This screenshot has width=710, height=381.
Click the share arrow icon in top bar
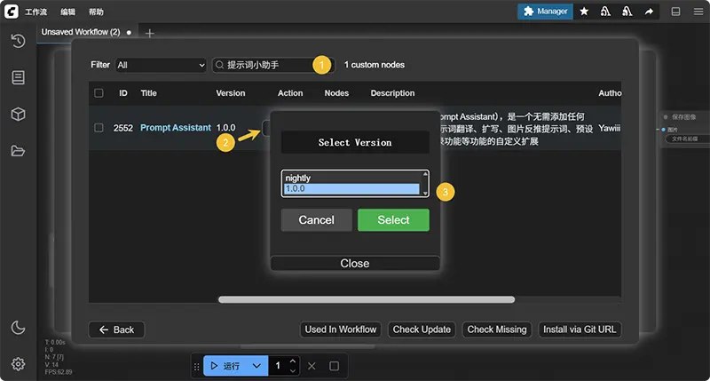pyautogui.click(x=649, y=12)
